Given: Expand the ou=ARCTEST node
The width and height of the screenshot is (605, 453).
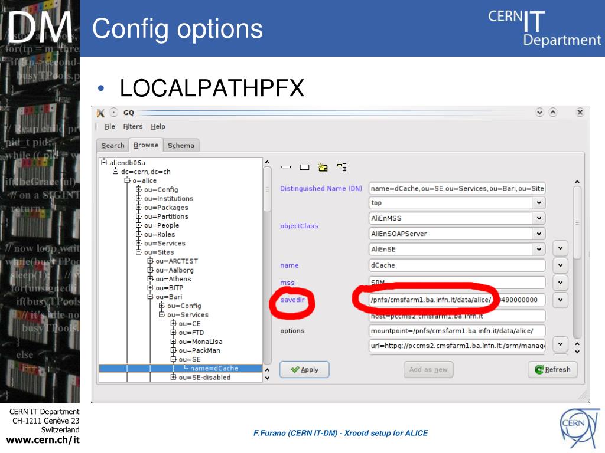Looking at the screenshot, I should coord(150,261).
